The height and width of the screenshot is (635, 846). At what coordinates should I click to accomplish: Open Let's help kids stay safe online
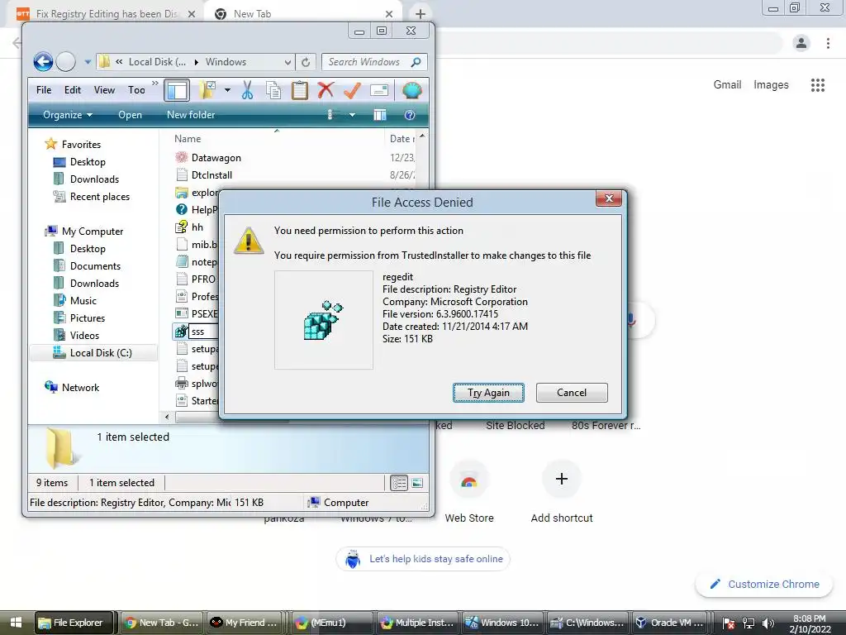pyautogui.click(x=422, y=559)
